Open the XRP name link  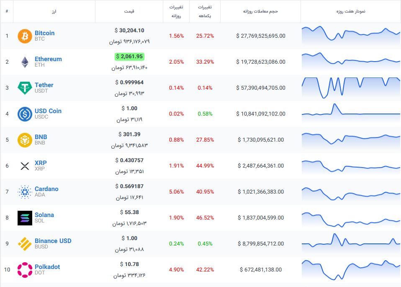pyautogui.click(x=41, y=163)
